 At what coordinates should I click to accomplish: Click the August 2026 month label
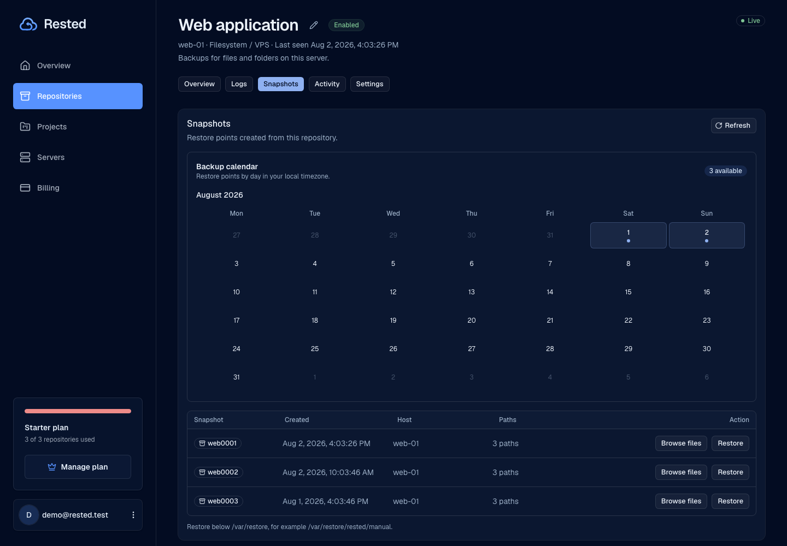click(x=220, y=195)
